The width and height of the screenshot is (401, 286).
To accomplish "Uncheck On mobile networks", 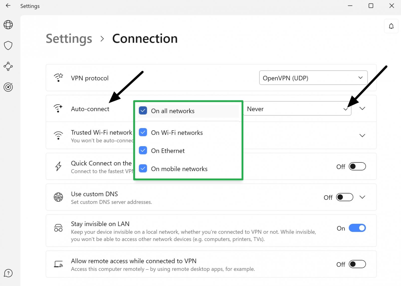I will coord(143,168).
